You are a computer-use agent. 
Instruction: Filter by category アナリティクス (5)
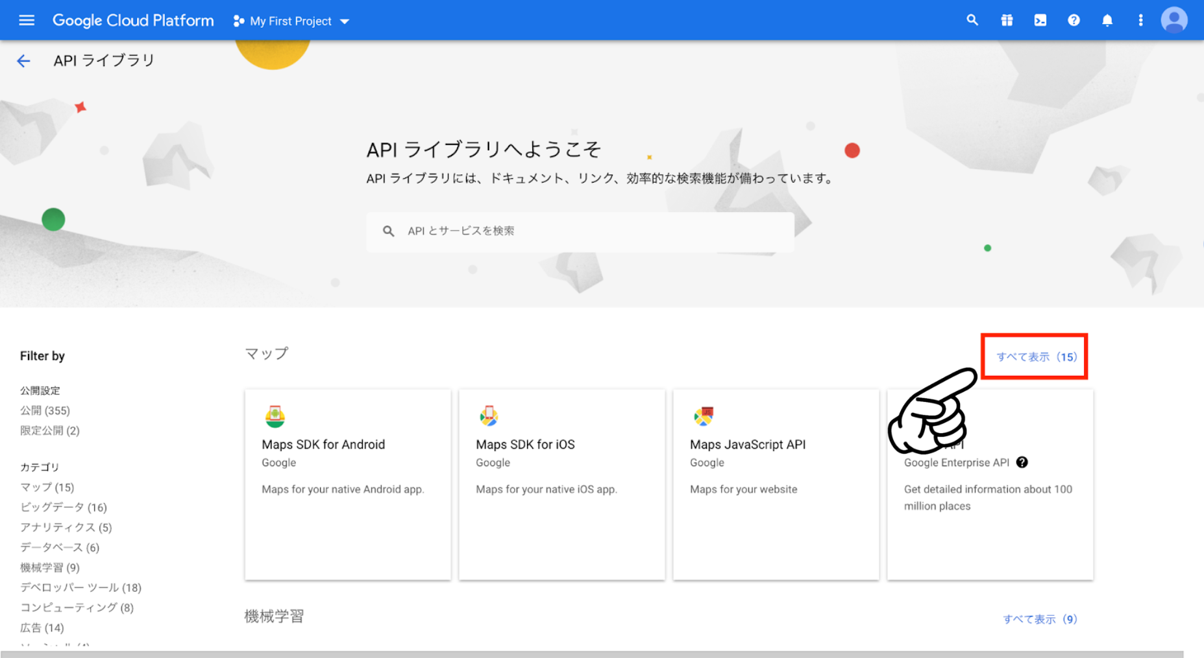[x=66, y=527]
